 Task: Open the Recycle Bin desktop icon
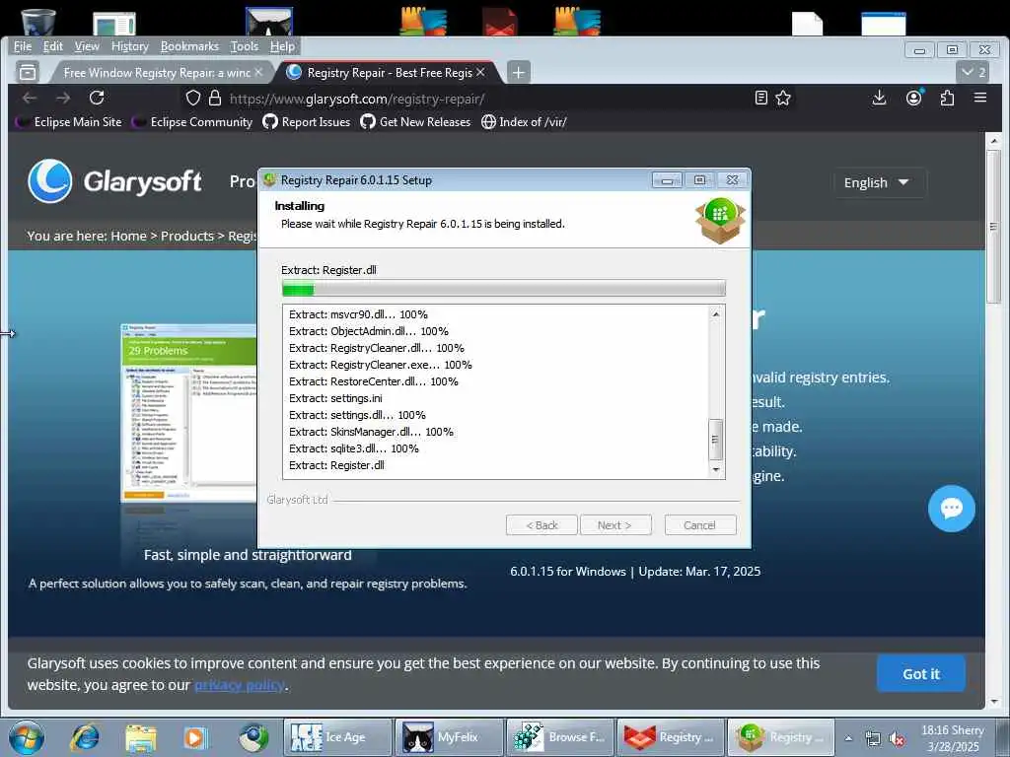pyautogui.click(x=38, y=22)
